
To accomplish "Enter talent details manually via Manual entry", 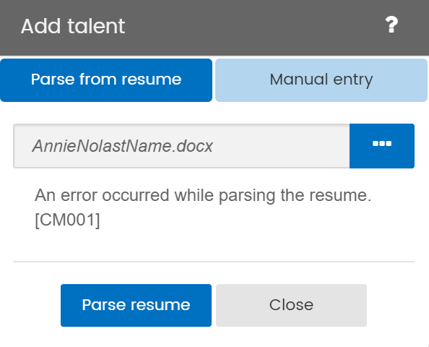I will pyautogui.click(x=321, y=80).
